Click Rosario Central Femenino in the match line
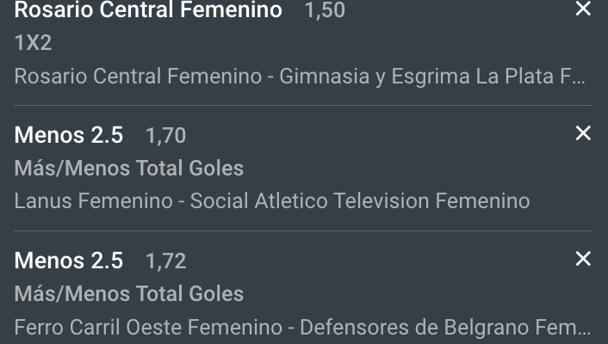 tap(138, 76)
